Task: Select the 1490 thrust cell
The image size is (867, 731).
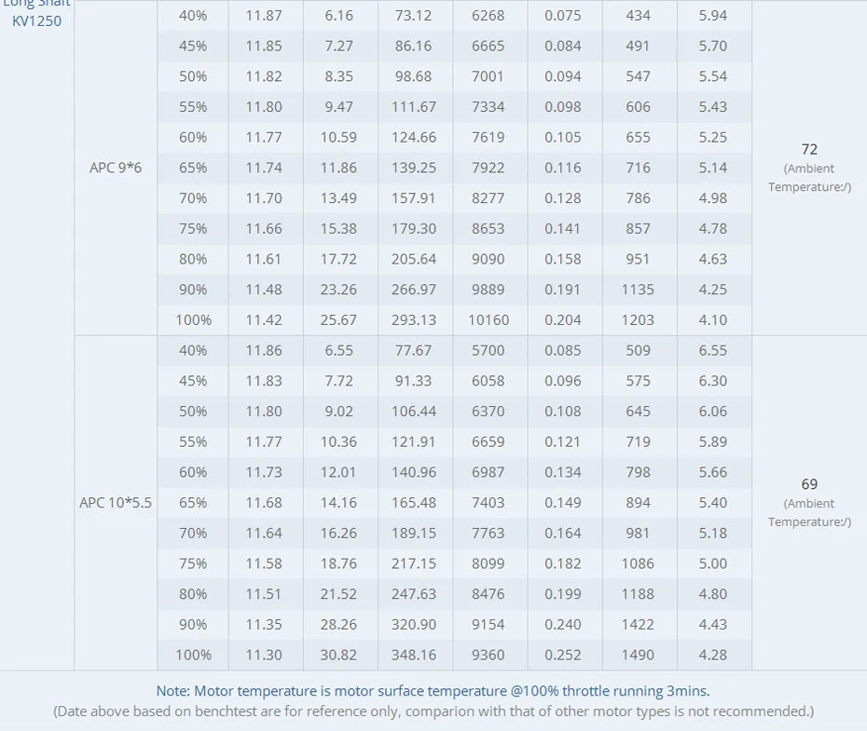Action: [638, 656]
